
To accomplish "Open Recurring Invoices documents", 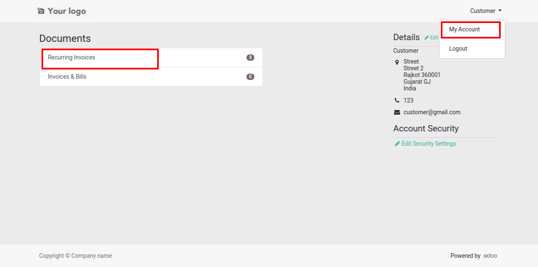I will 151,58.
